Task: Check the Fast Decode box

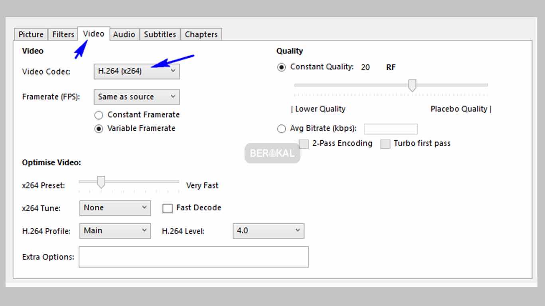Action: (167, 208)
